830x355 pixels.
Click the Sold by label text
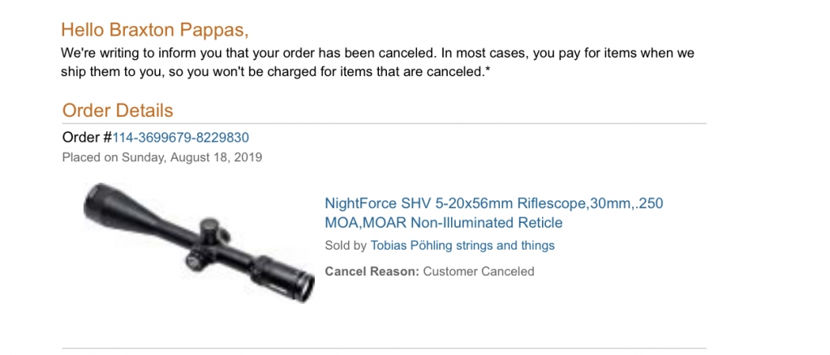[346, 246]
